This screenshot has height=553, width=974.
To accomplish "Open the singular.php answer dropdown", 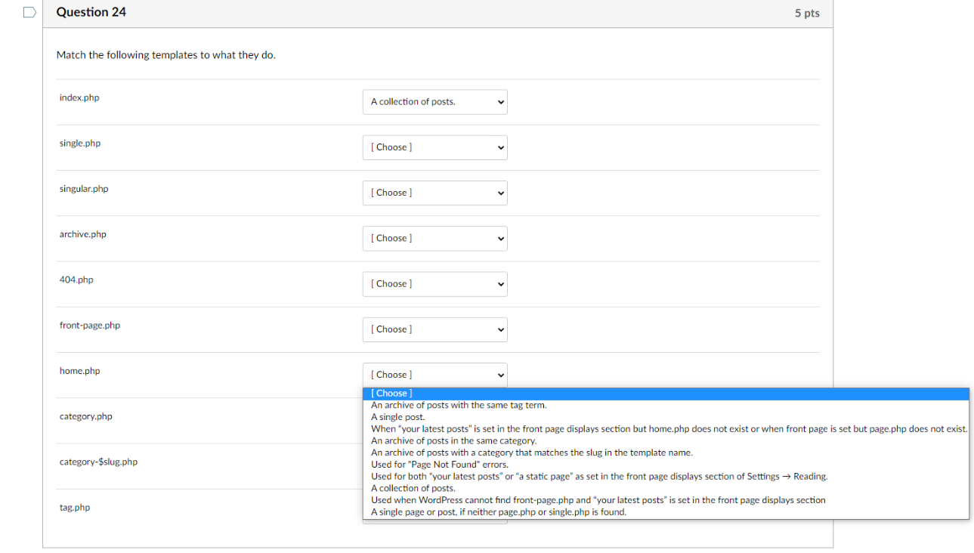I will 434,193.
